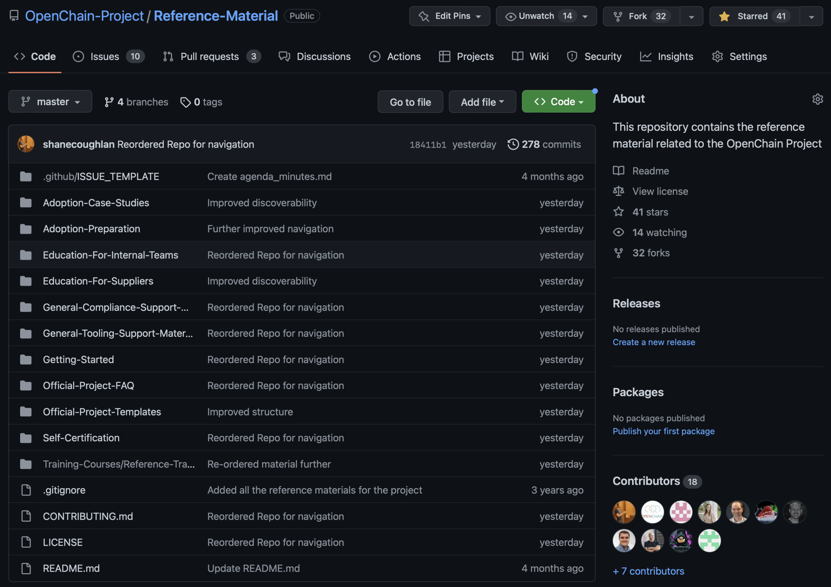This screenshot has height=587, width=831.
Task: Click folder icon for Official-Project-FAQ
Action: (26, 385)
